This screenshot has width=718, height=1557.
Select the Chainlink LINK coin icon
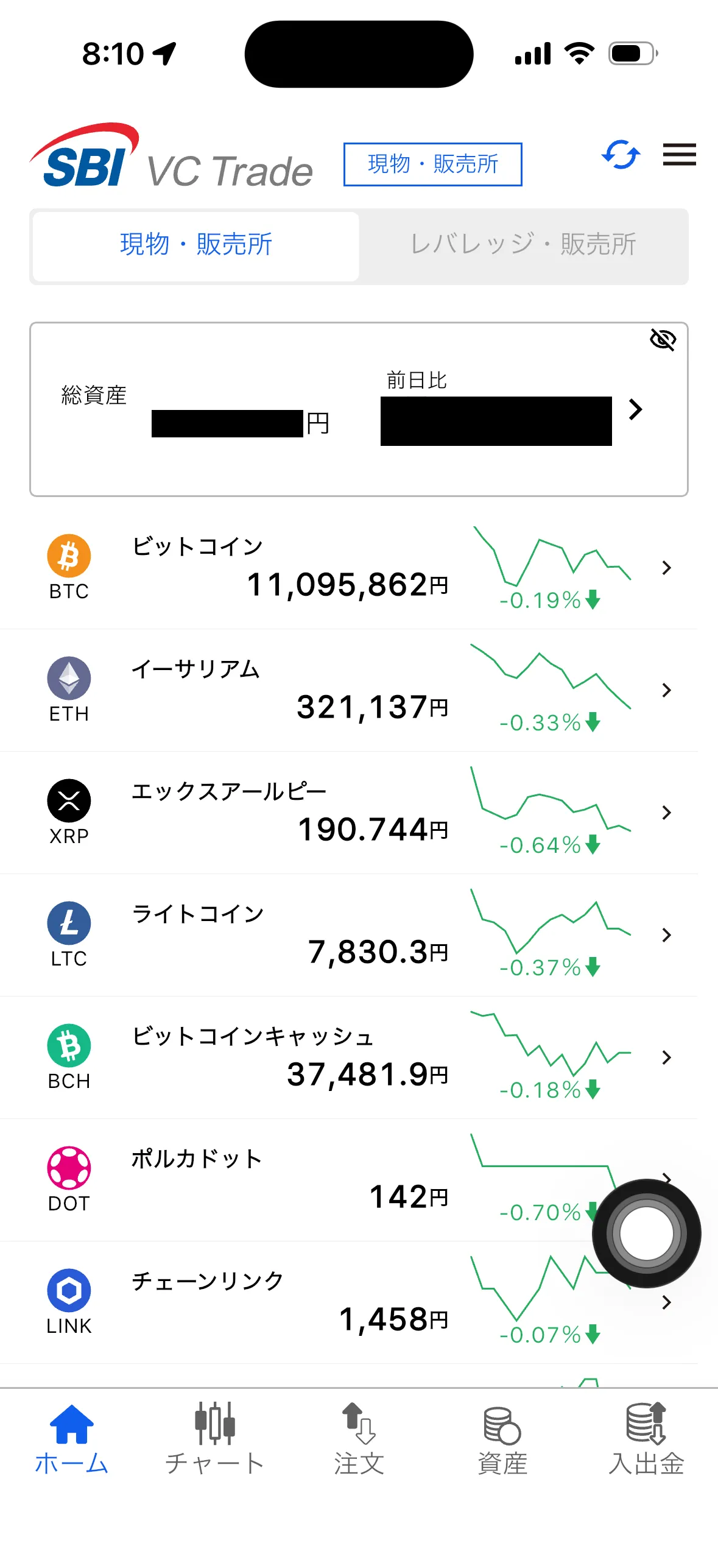(69, 1291)
